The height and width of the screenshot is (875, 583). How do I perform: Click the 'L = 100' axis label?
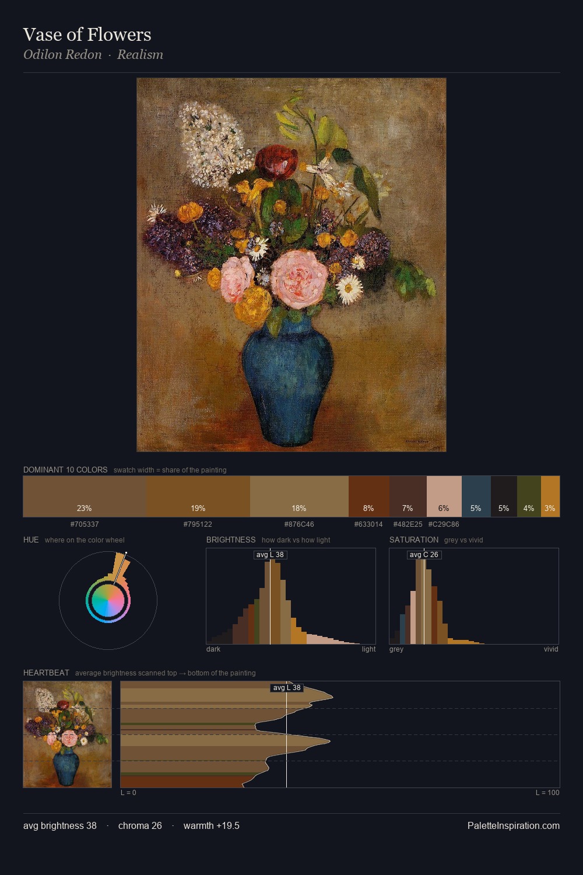pos(547,793)
